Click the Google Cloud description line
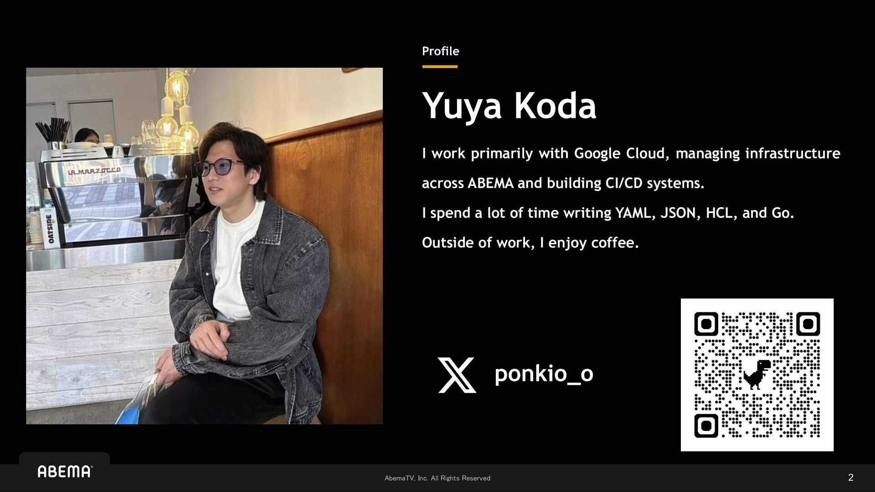This screenshot has width=875, height=492. click(x=631, y=154)
